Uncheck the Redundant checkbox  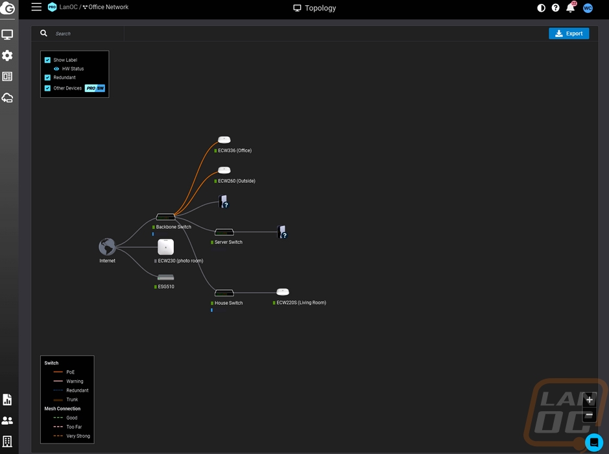(x=47, y=77)
